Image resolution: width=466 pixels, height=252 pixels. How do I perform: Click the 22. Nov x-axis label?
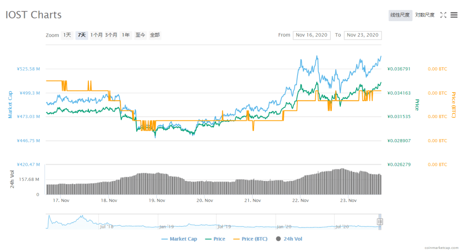click(x=300, y=201)
